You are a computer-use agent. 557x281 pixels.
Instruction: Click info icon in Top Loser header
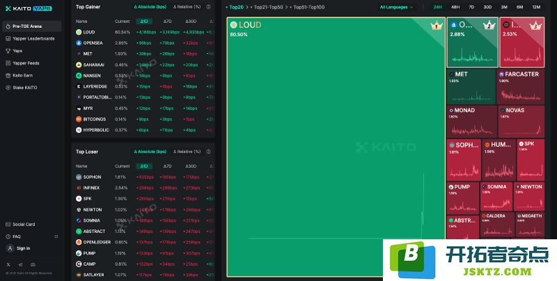coord(208,152)
